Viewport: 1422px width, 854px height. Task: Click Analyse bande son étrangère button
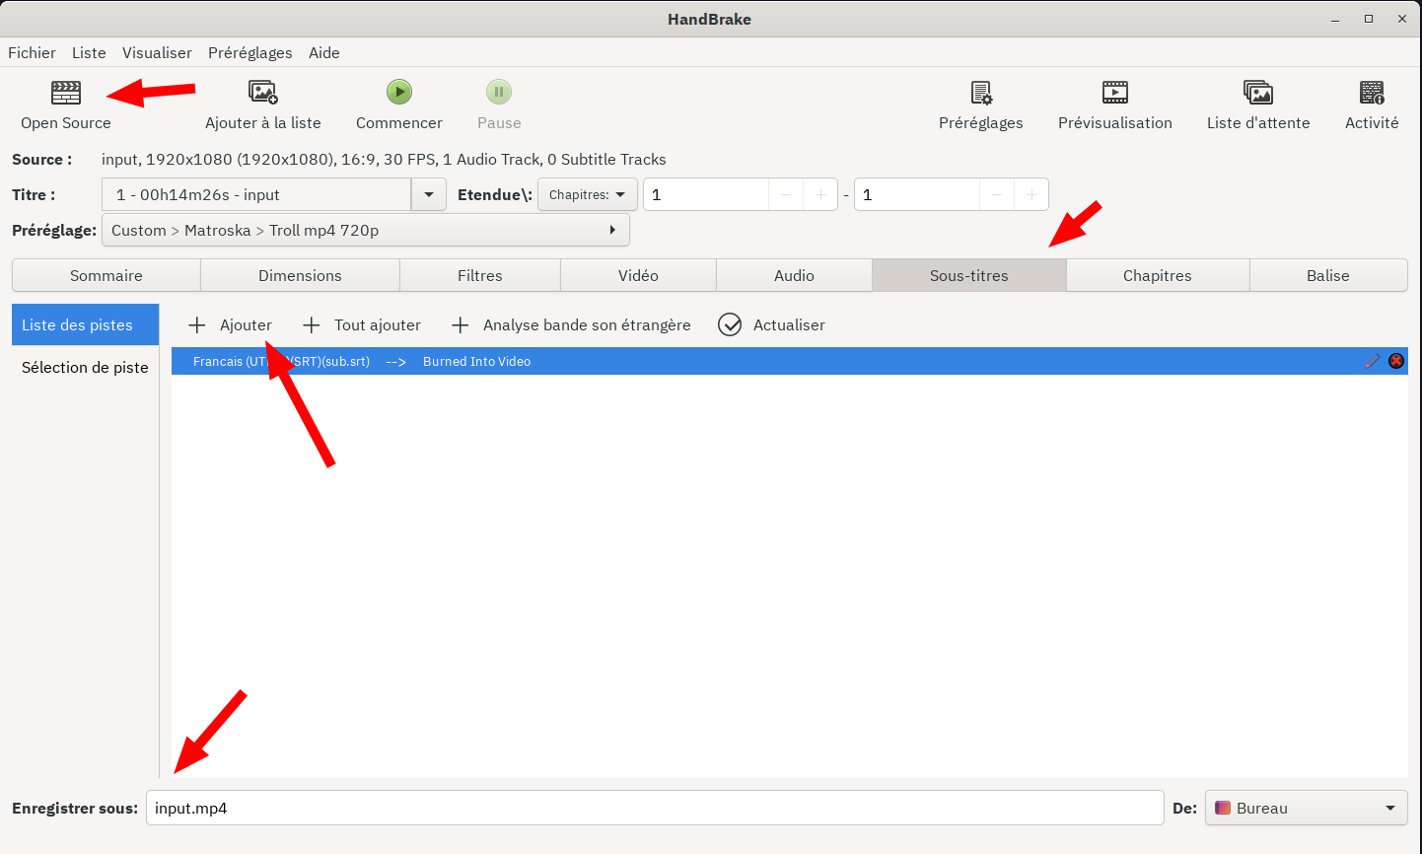(571, 325)
